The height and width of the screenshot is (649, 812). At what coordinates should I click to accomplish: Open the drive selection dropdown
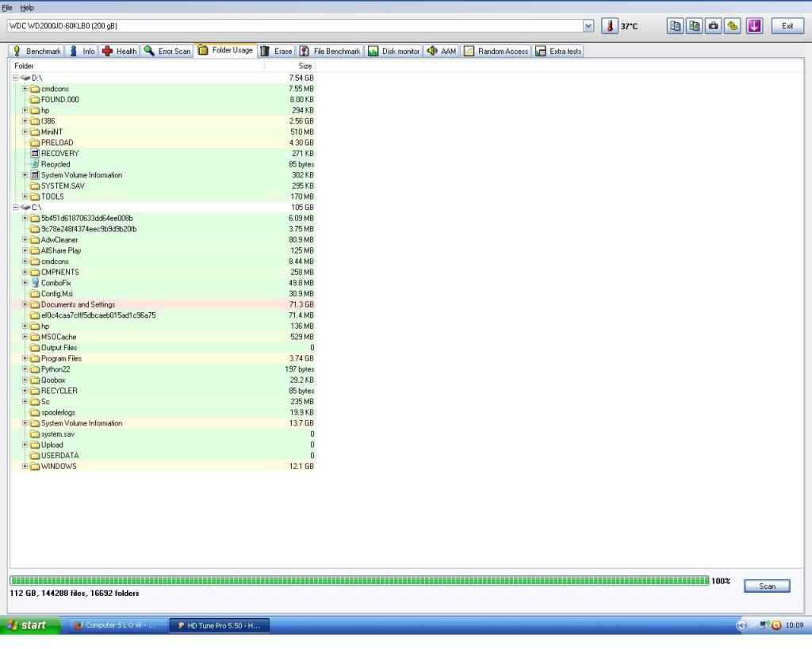click(588, 26)
